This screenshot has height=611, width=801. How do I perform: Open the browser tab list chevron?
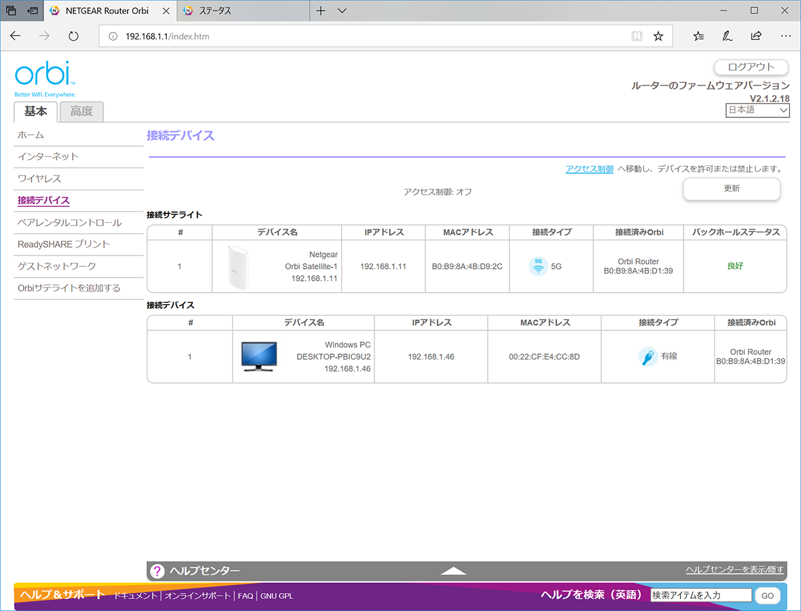[342, 11]
